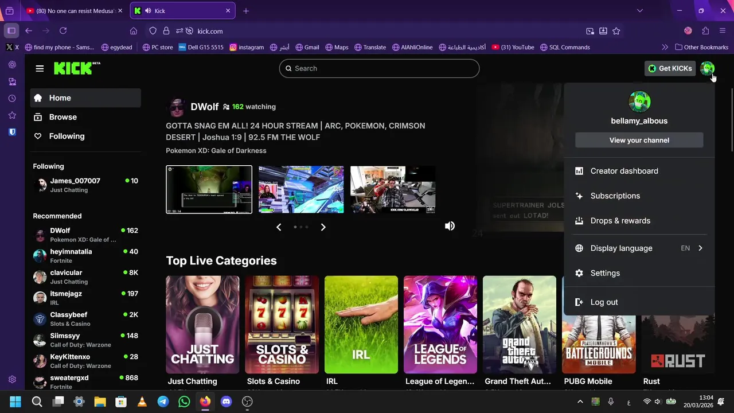This screenshot has height=413, width=734.
Task: Open the SQL Commands bookmark
Action: pos(565,48)
